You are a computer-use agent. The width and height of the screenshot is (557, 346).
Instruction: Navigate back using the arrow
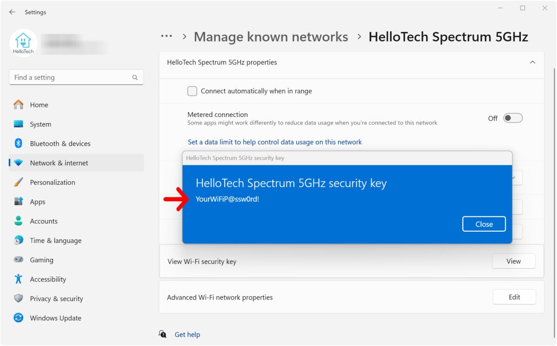tap(12, 12)
